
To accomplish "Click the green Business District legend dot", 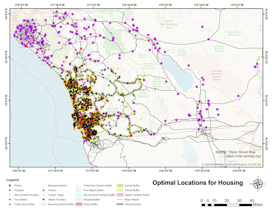I will [x=44, y=186].
